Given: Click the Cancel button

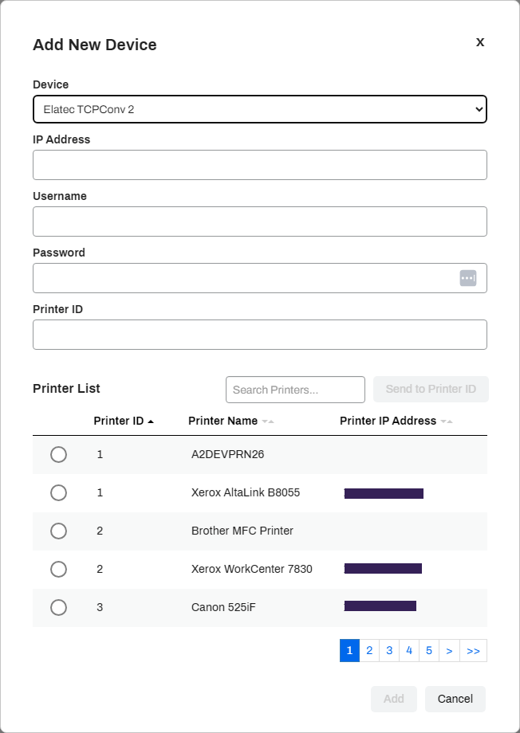Looking at the screenshot, I should (x=455, y=699).
